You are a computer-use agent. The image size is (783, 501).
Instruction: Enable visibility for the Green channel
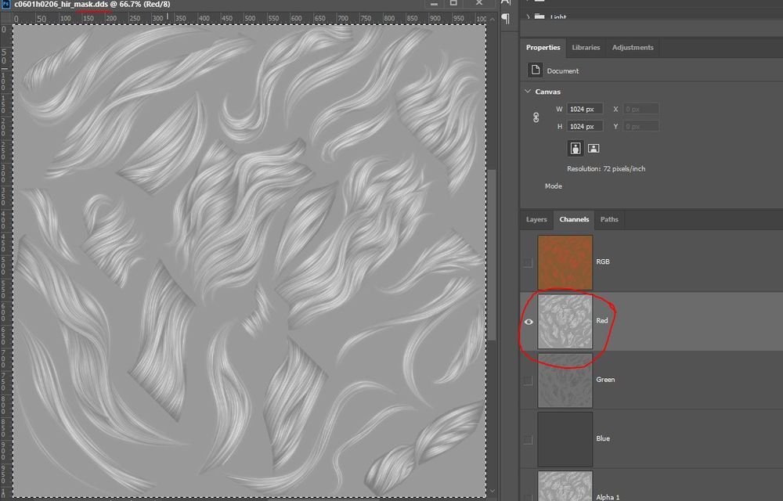[x=529, y=380]
